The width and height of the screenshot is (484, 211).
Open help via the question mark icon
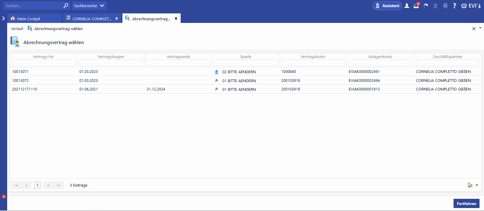(454, 6)
